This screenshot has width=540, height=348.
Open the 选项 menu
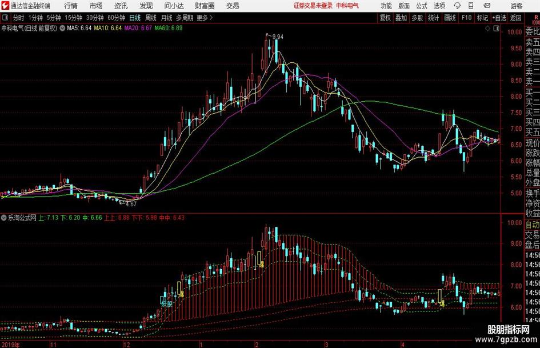tap(439, 6)
